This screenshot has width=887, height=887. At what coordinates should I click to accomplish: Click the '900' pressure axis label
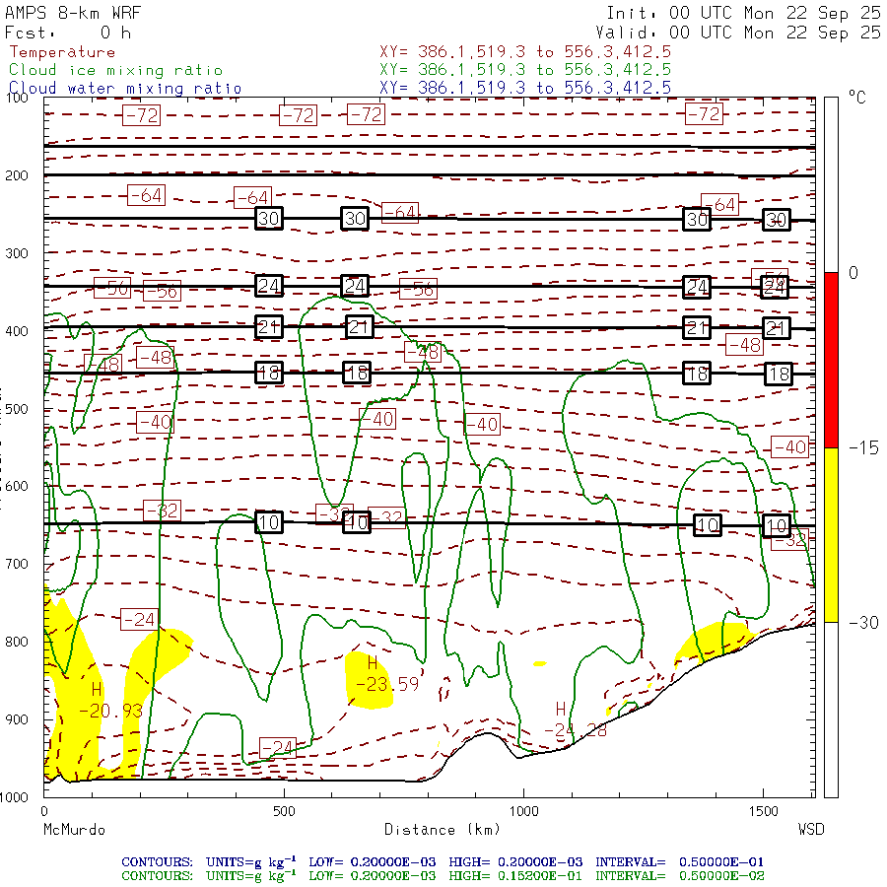tap(17, 719)
